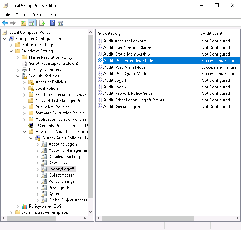Collapse the Security Settings node
The image size is (241, 230).
pyautogui.click(x=18, y=76)
